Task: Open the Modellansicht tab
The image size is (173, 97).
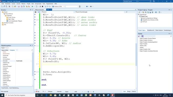Action: click(x=151, y=30)
